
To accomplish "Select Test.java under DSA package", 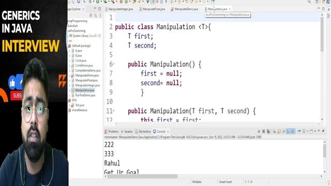I will tap(80, 105).
